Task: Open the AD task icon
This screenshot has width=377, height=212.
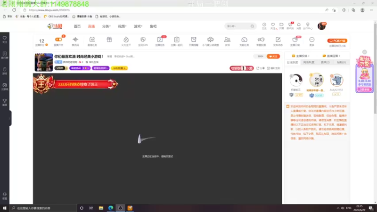Action: point(92,41)
